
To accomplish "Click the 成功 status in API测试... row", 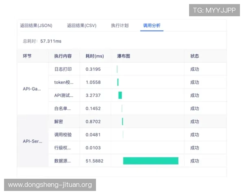I will [194, 95].
